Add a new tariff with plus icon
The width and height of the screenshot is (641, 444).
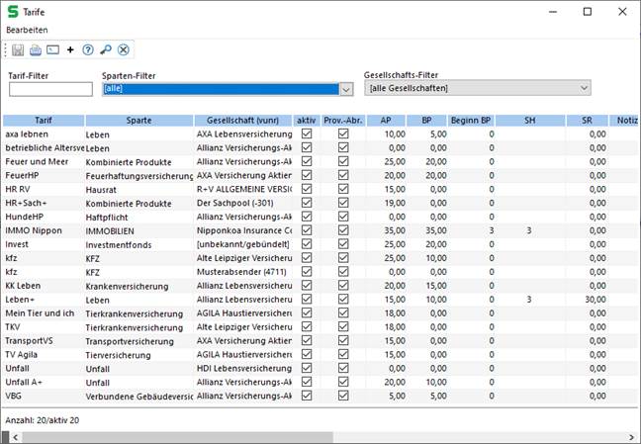click(x=70, y=49)
